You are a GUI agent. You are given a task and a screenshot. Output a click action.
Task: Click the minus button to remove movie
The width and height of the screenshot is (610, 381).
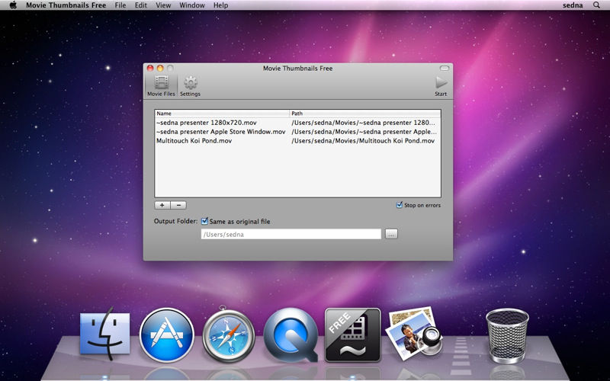pyautogui.click(x=178, y=205)
